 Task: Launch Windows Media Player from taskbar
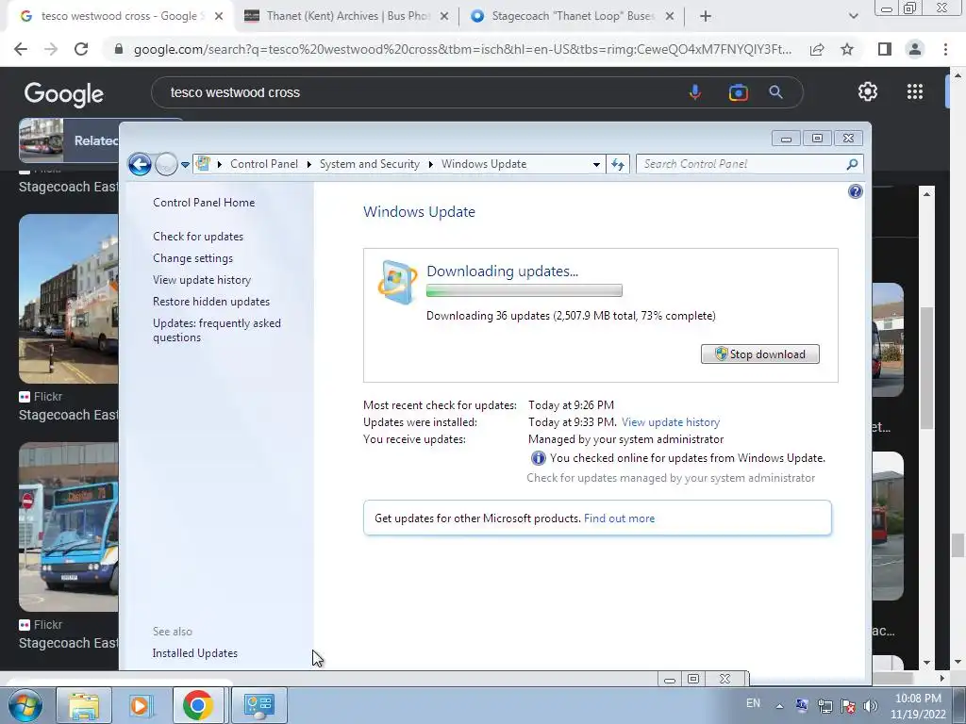tap(140, 705)
